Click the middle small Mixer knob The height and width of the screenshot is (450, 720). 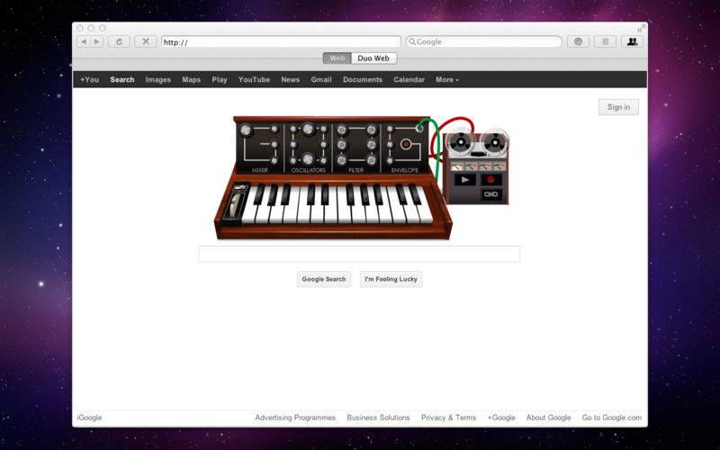(x=274, y=145)
